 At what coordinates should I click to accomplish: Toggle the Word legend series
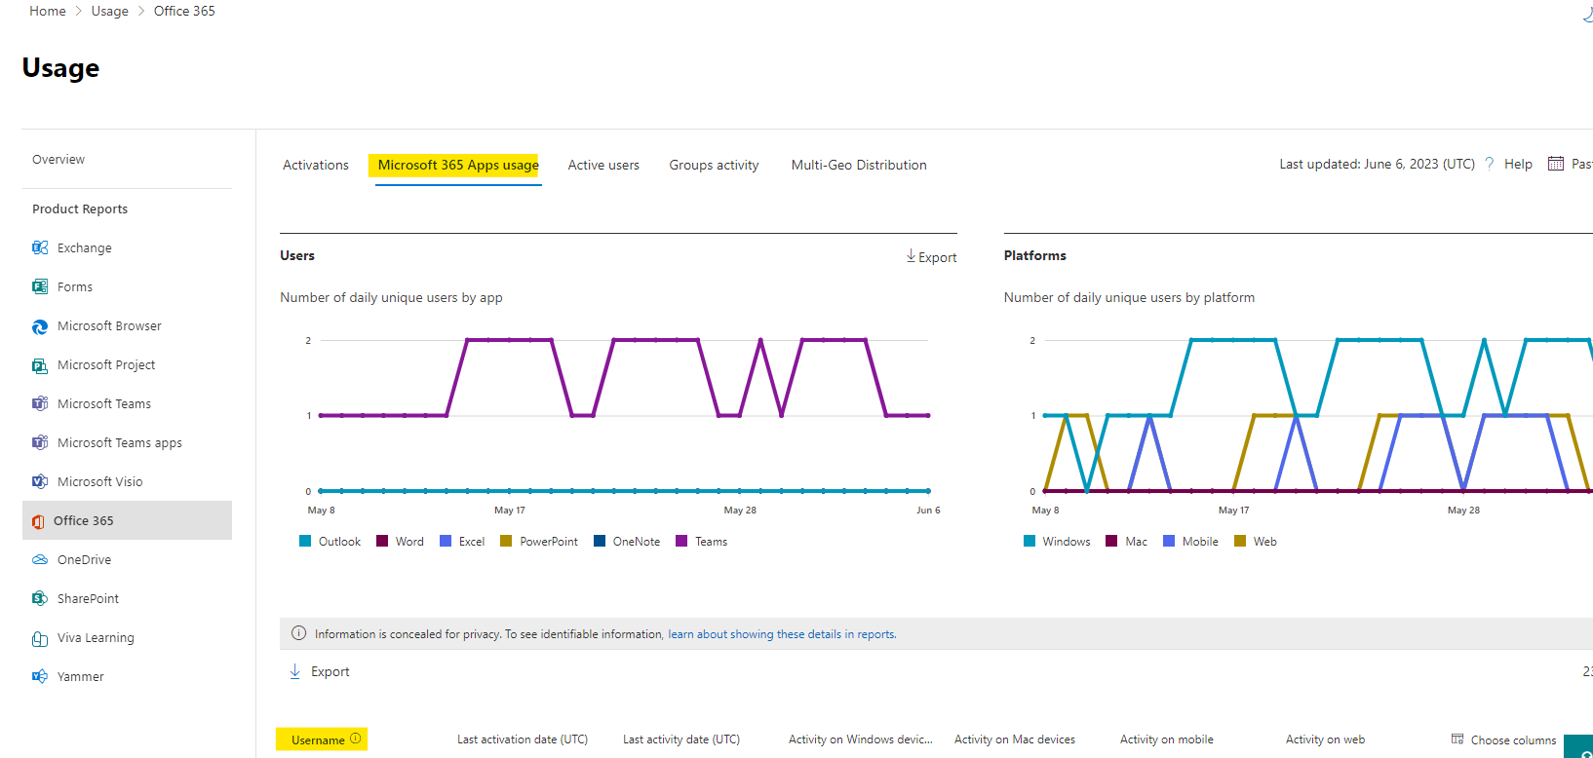pyautogui.click(x=400, y=541)
